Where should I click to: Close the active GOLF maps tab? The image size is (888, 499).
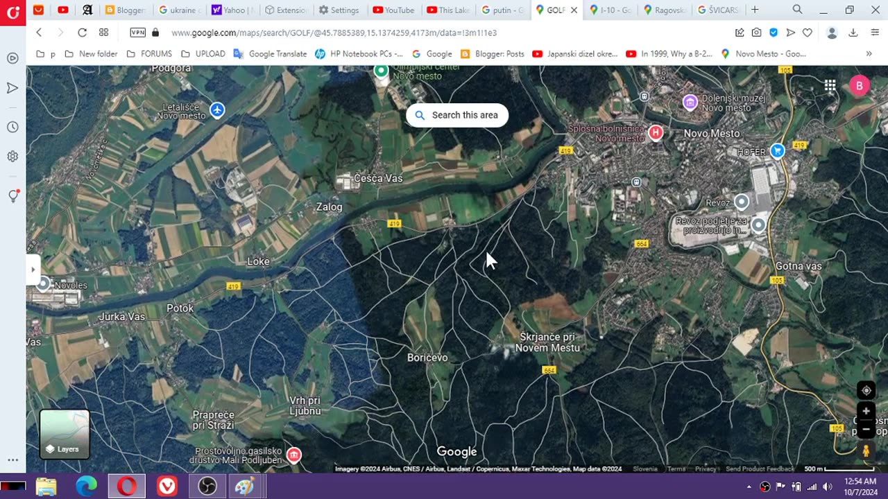pyautogui.click(x=574, y=10)
